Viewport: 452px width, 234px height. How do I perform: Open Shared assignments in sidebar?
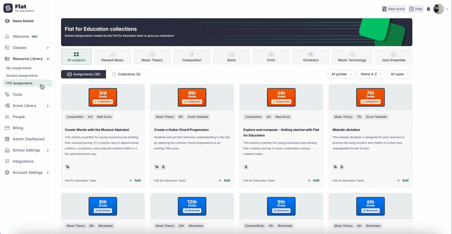22,76
